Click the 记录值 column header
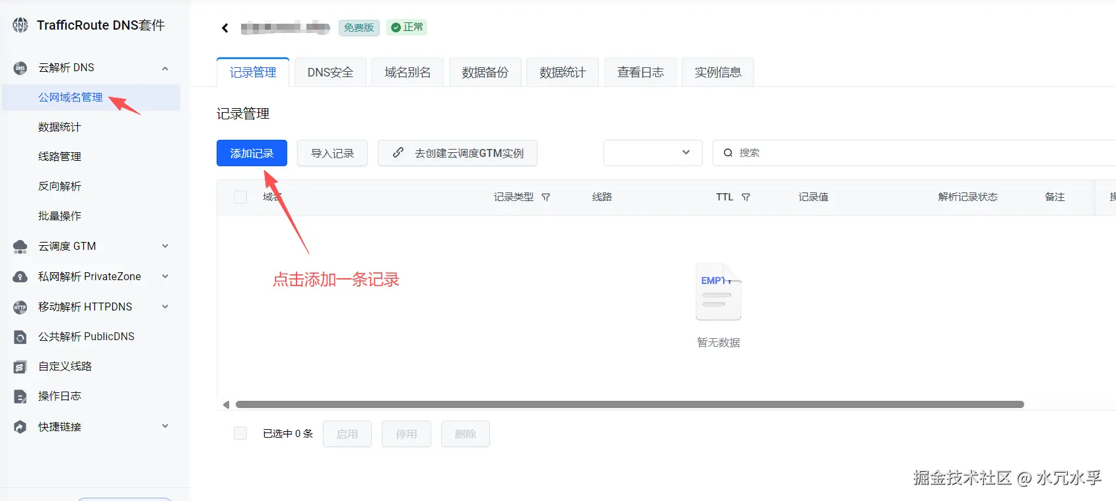The height and width of the screenshot is (501, 1116). tap(814, 197)
